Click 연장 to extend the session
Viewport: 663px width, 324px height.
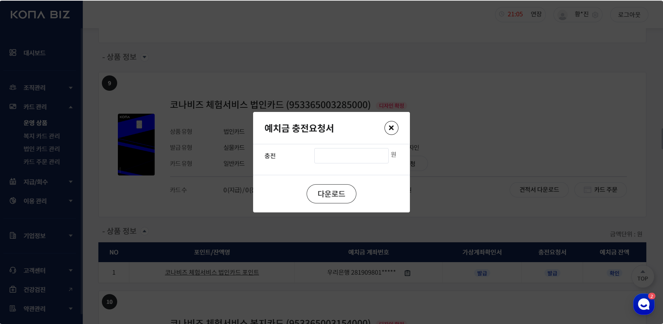[x=536, y=14]
